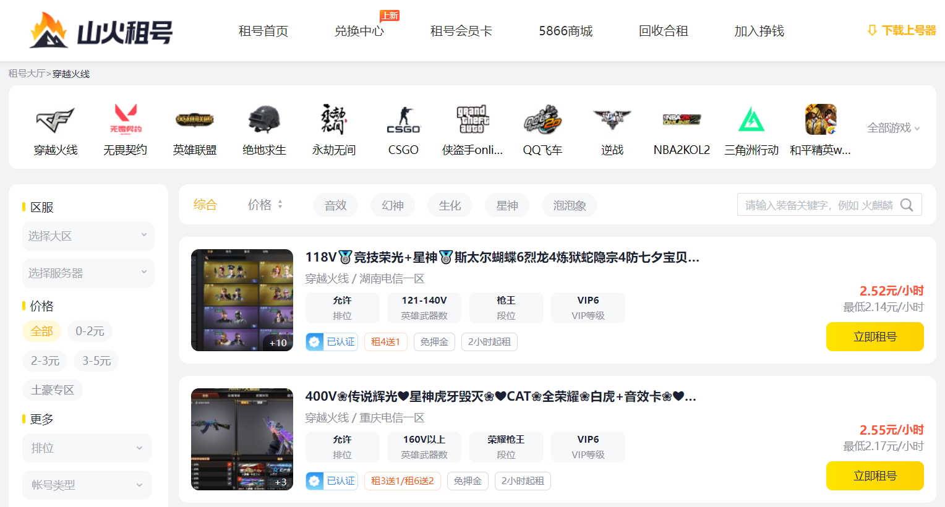
Task: Open the 无畏契约 Valorant game icon
Action: [x=125, y=120]
